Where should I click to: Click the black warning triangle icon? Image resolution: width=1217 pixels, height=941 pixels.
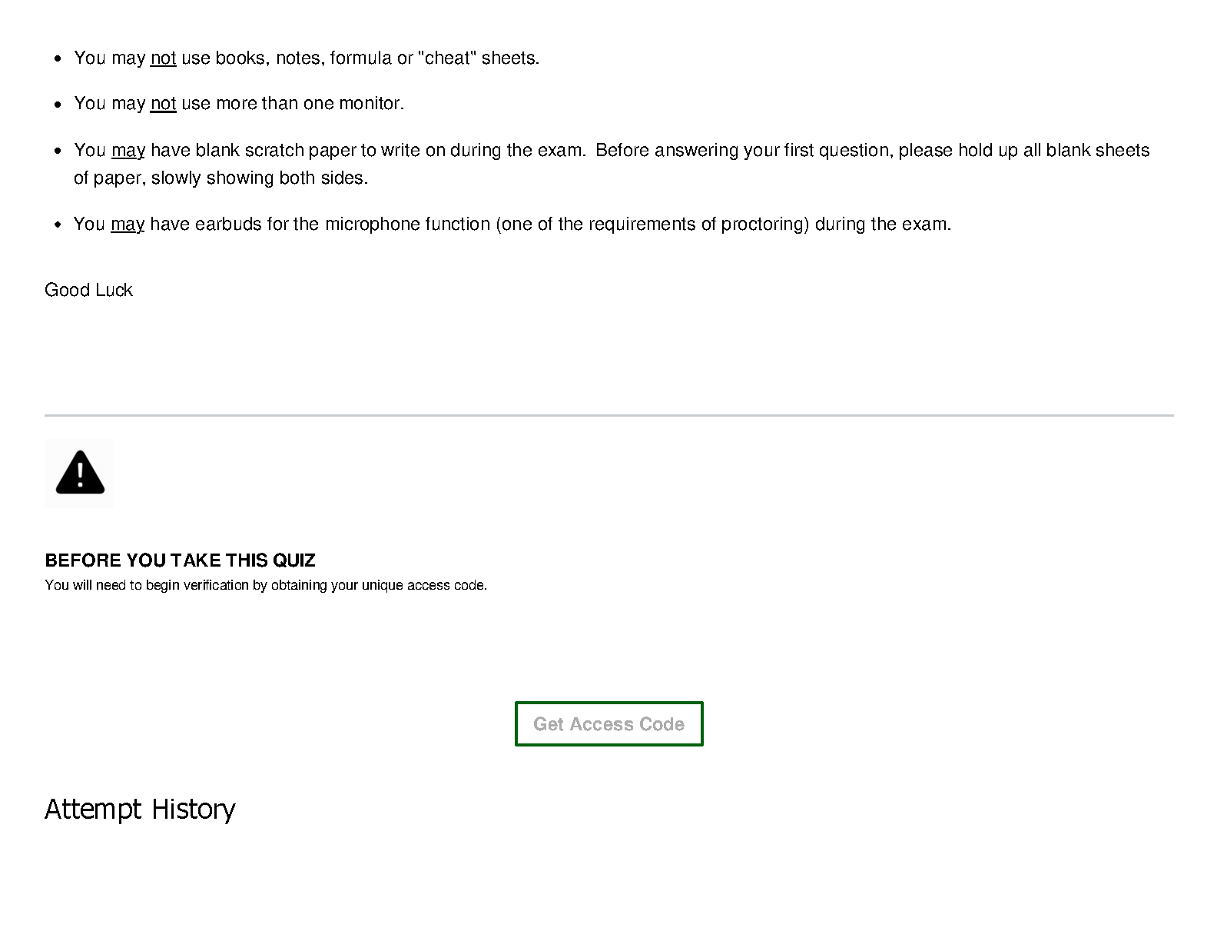[80, 473]
